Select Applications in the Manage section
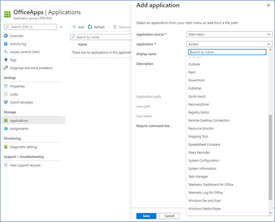The height and width of the screenshot is (222, 275). pos(33,120)
